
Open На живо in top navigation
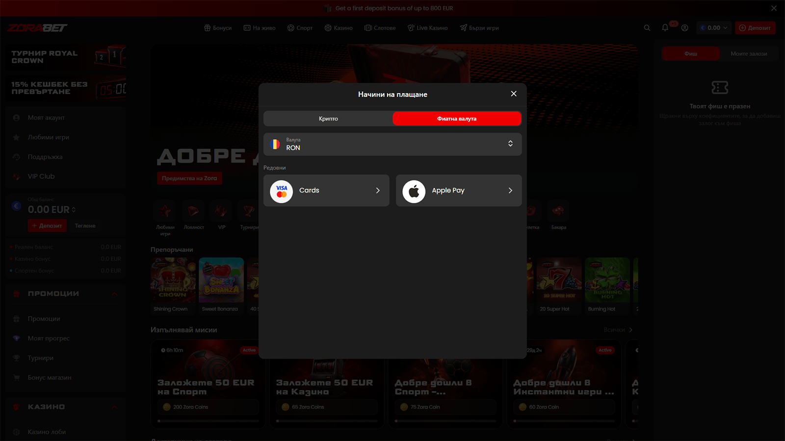pyautogui.click(x=260, y=28)
